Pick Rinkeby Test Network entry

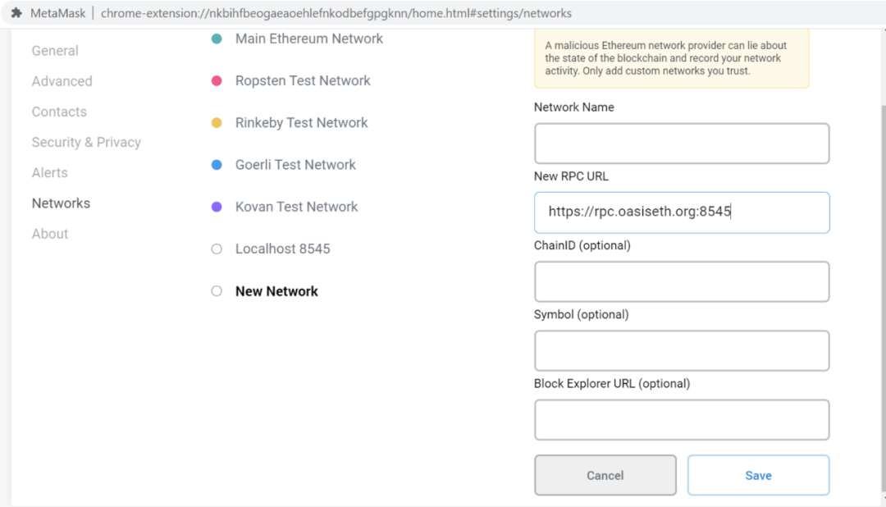pyautogui.click(x=302, y=123)
